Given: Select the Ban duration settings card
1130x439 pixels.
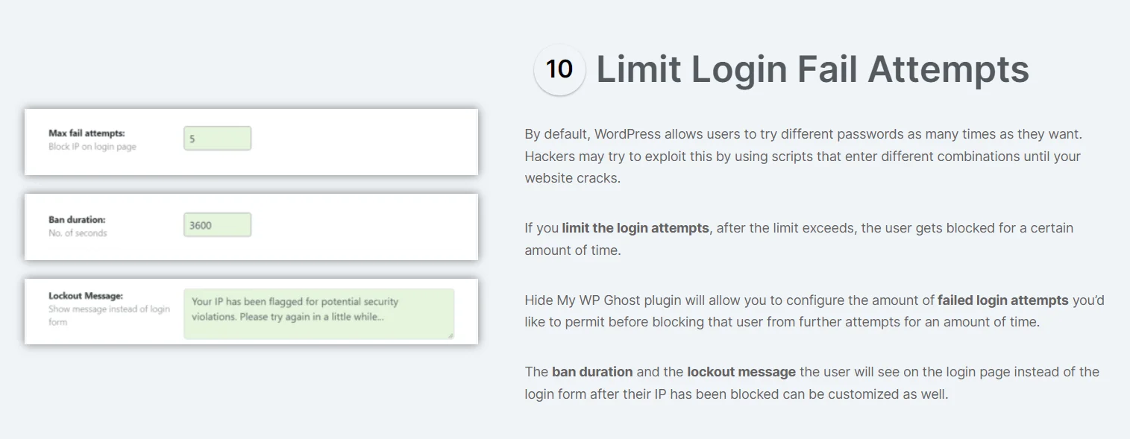Looking at the screenshot, I should (x=251, y=227).
